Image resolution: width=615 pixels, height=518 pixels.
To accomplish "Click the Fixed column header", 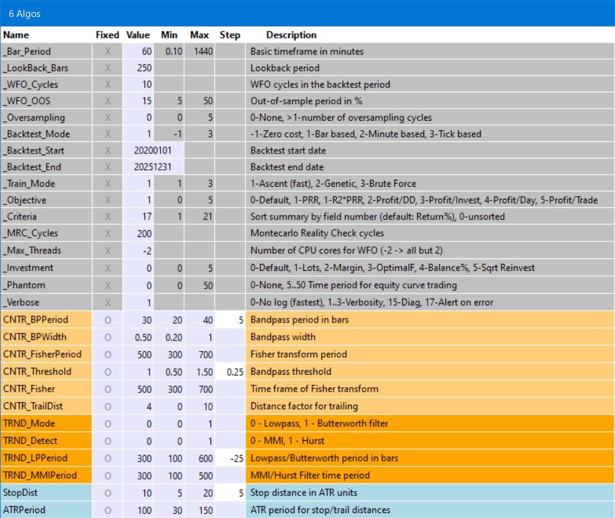I will (x=107, y=35).
